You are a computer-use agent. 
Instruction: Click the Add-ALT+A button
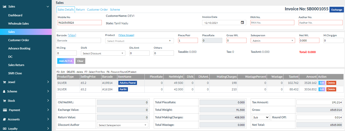[65, 61]
